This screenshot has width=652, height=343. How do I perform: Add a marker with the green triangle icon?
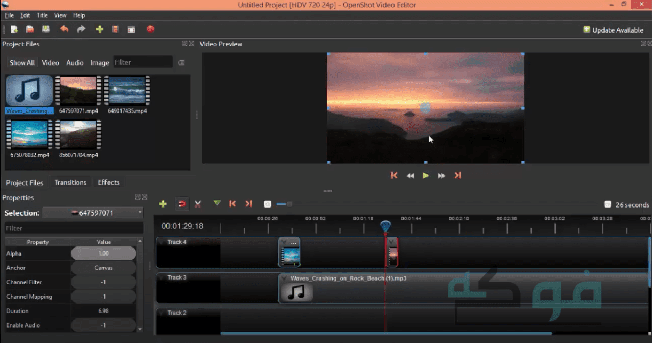pyautogui.click(x=217, y=203)
